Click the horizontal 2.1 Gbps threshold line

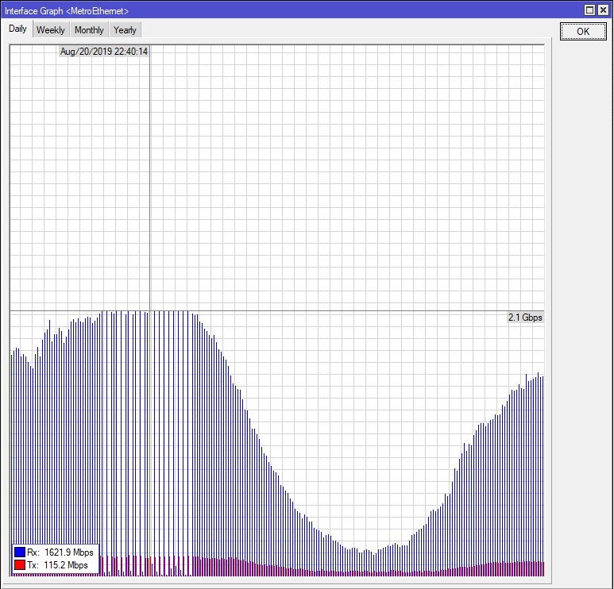coord(318,310)
